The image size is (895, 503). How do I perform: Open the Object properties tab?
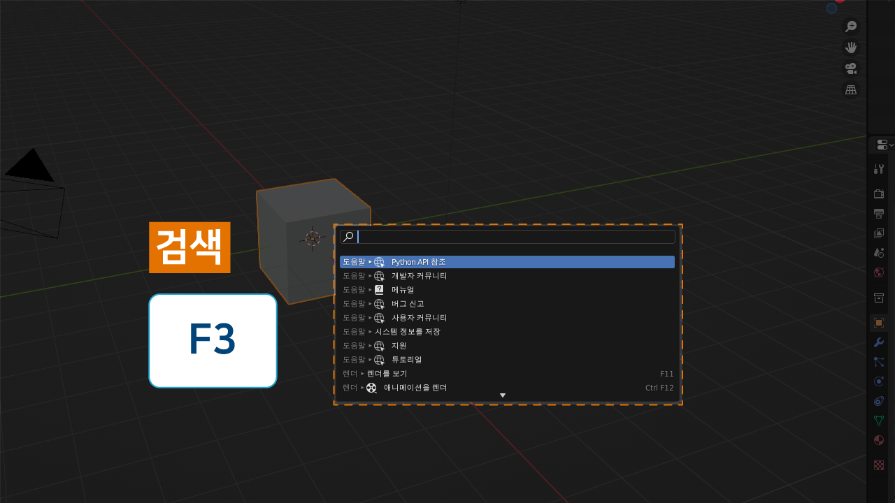point(879,322)
